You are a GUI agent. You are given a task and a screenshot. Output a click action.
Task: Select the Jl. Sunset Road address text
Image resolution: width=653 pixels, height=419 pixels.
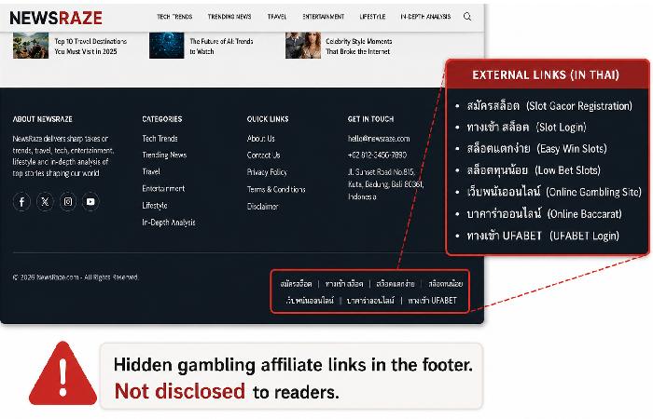point(385,184)
